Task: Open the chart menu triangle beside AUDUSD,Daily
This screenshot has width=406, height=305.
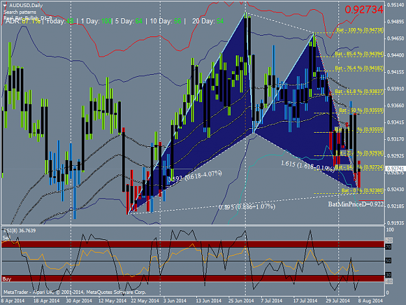Action: coord(5,5)
